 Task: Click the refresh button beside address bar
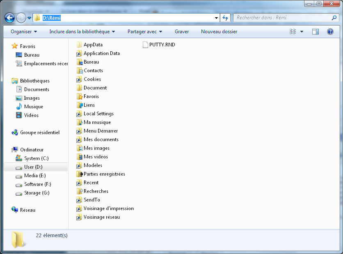pyautogui.click(x=225, y=18)
